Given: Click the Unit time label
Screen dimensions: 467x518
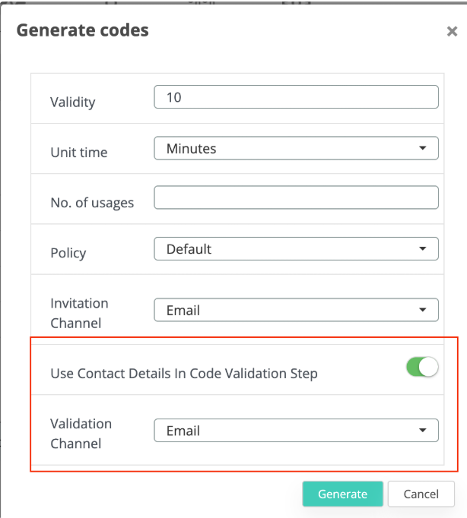Looking at the screenshot, I should [79, 152].
